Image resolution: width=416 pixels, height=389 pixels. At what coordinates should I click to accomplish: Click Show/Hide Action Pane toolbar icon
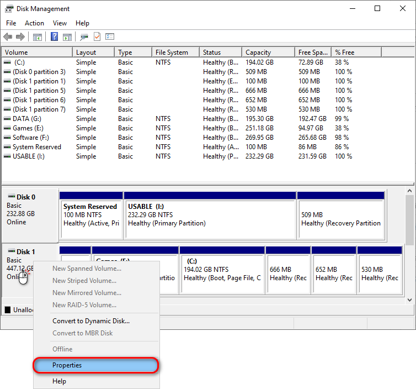[x=67, y=37]
